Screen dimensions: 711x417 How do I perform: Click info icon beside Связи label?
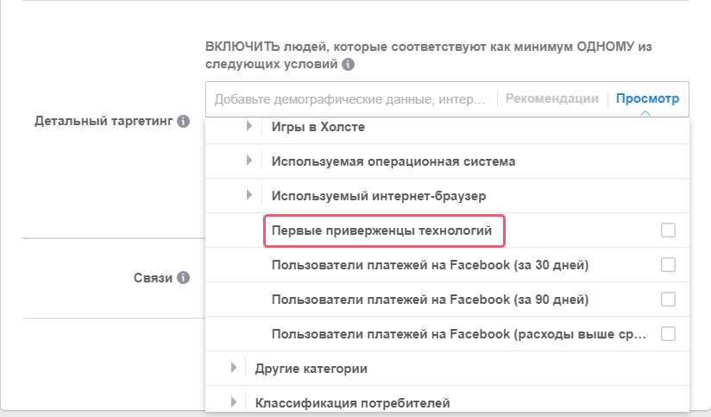(x=183, y=278)
